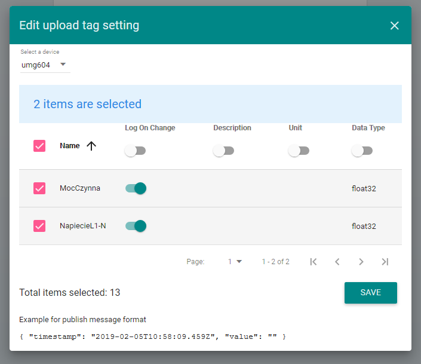Image resolution: width=421 pixels, height=364 pixels.
Task: Uncheck the NapiecieL1-N row checkbox
Action: pos(39,226)
